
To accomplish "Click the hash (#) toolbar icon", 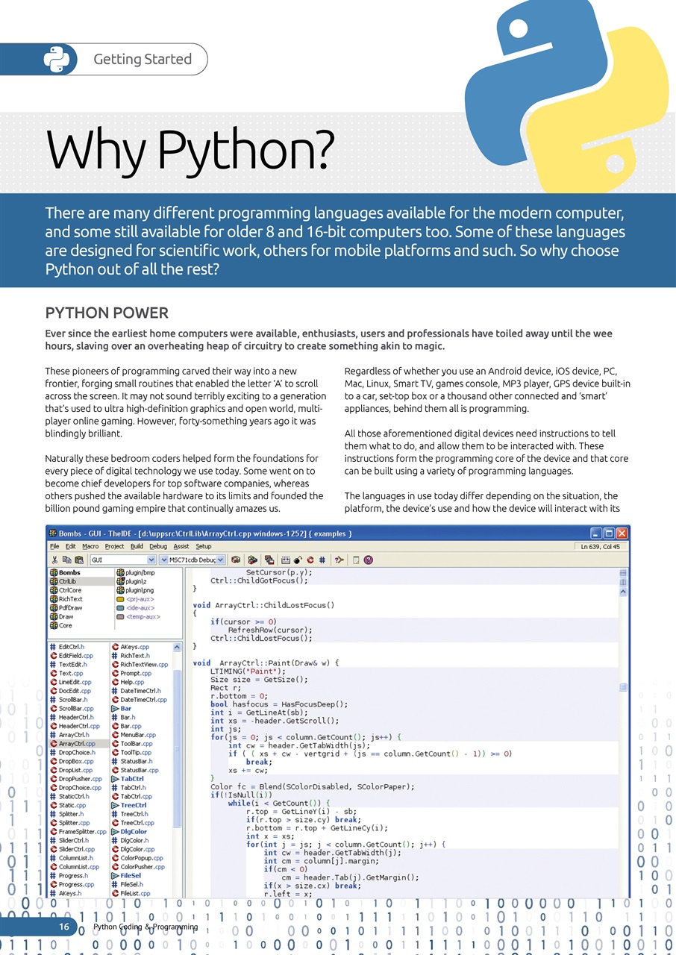I will [x=322, y=560].
